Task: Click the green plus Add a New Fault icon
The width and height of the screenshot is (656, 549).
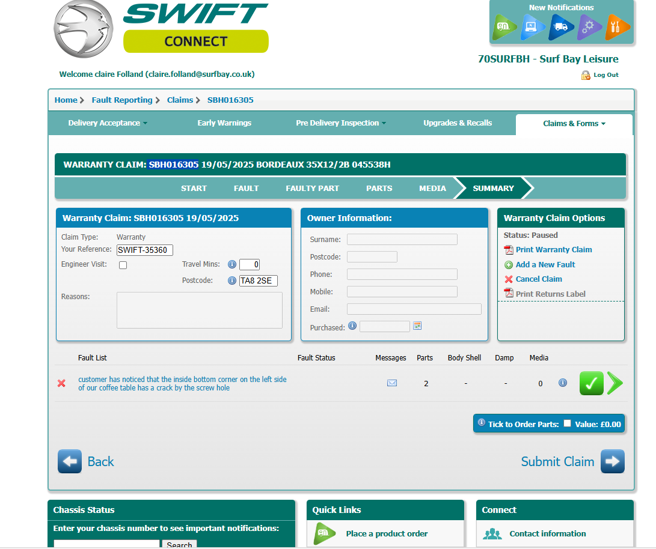Action: tap(509, 265)
